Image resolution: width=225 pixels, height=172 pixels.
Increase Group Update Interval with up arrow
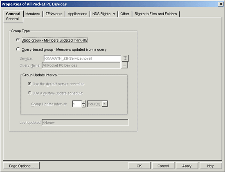point(83,102)
